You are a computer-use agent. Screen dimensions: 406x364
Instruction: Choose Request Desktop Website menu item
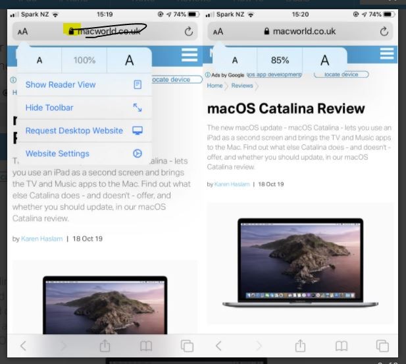tap(84, 131)
